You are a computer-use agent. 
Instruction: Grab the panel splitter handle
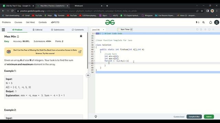(88, 75)
